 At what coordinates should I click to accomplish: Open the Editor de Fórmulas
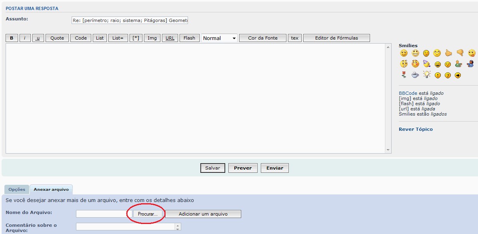(336, 38)
